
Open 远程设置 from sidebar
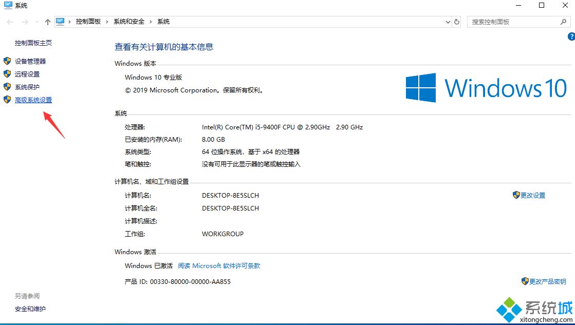[x=27, y=74]
